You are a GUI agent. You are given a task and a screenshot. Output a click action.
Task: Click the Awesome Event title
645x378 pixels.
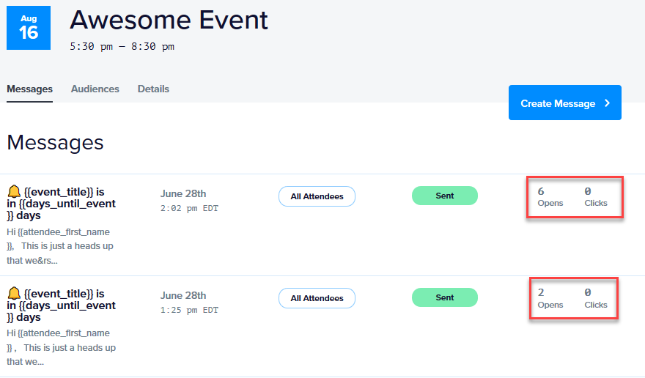click(x=169, y=20)
